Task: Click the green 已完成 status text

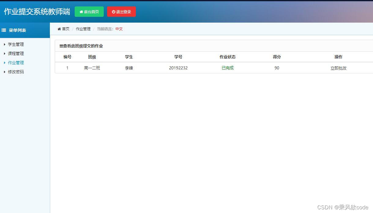Action: tap(227, 68)
